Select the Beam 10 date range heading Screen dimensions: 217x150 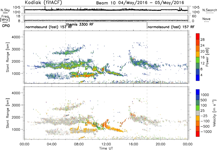tap(140, 3)
